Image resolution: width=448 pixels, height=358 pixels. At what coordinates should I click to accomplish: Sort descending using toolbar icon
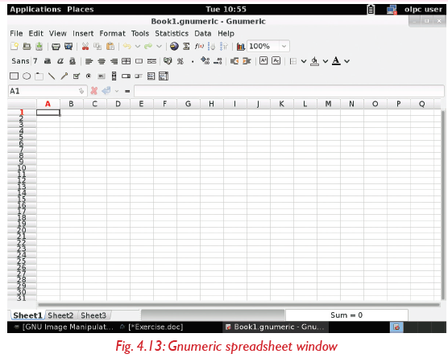224,46
